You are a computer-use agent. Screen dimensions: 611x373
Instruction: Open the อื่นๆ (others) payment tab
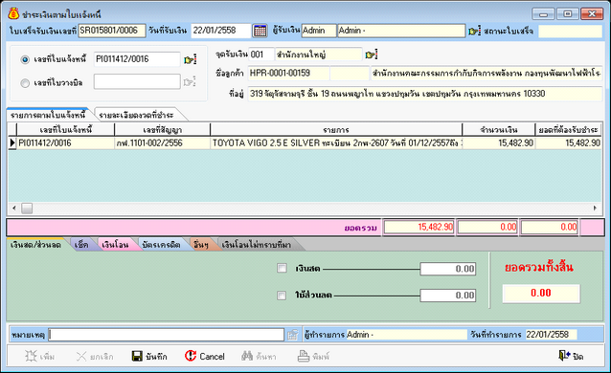tap(201, 245)
